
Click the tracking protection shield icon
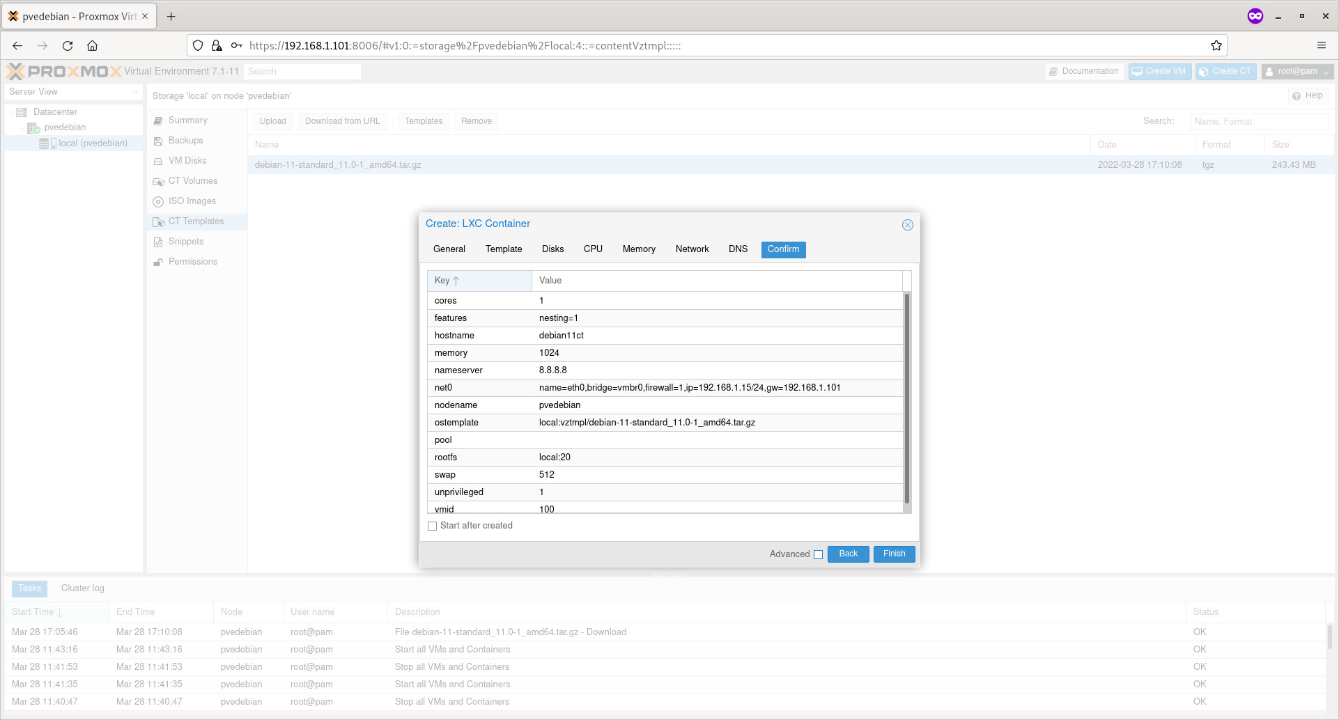pos(198,46)
